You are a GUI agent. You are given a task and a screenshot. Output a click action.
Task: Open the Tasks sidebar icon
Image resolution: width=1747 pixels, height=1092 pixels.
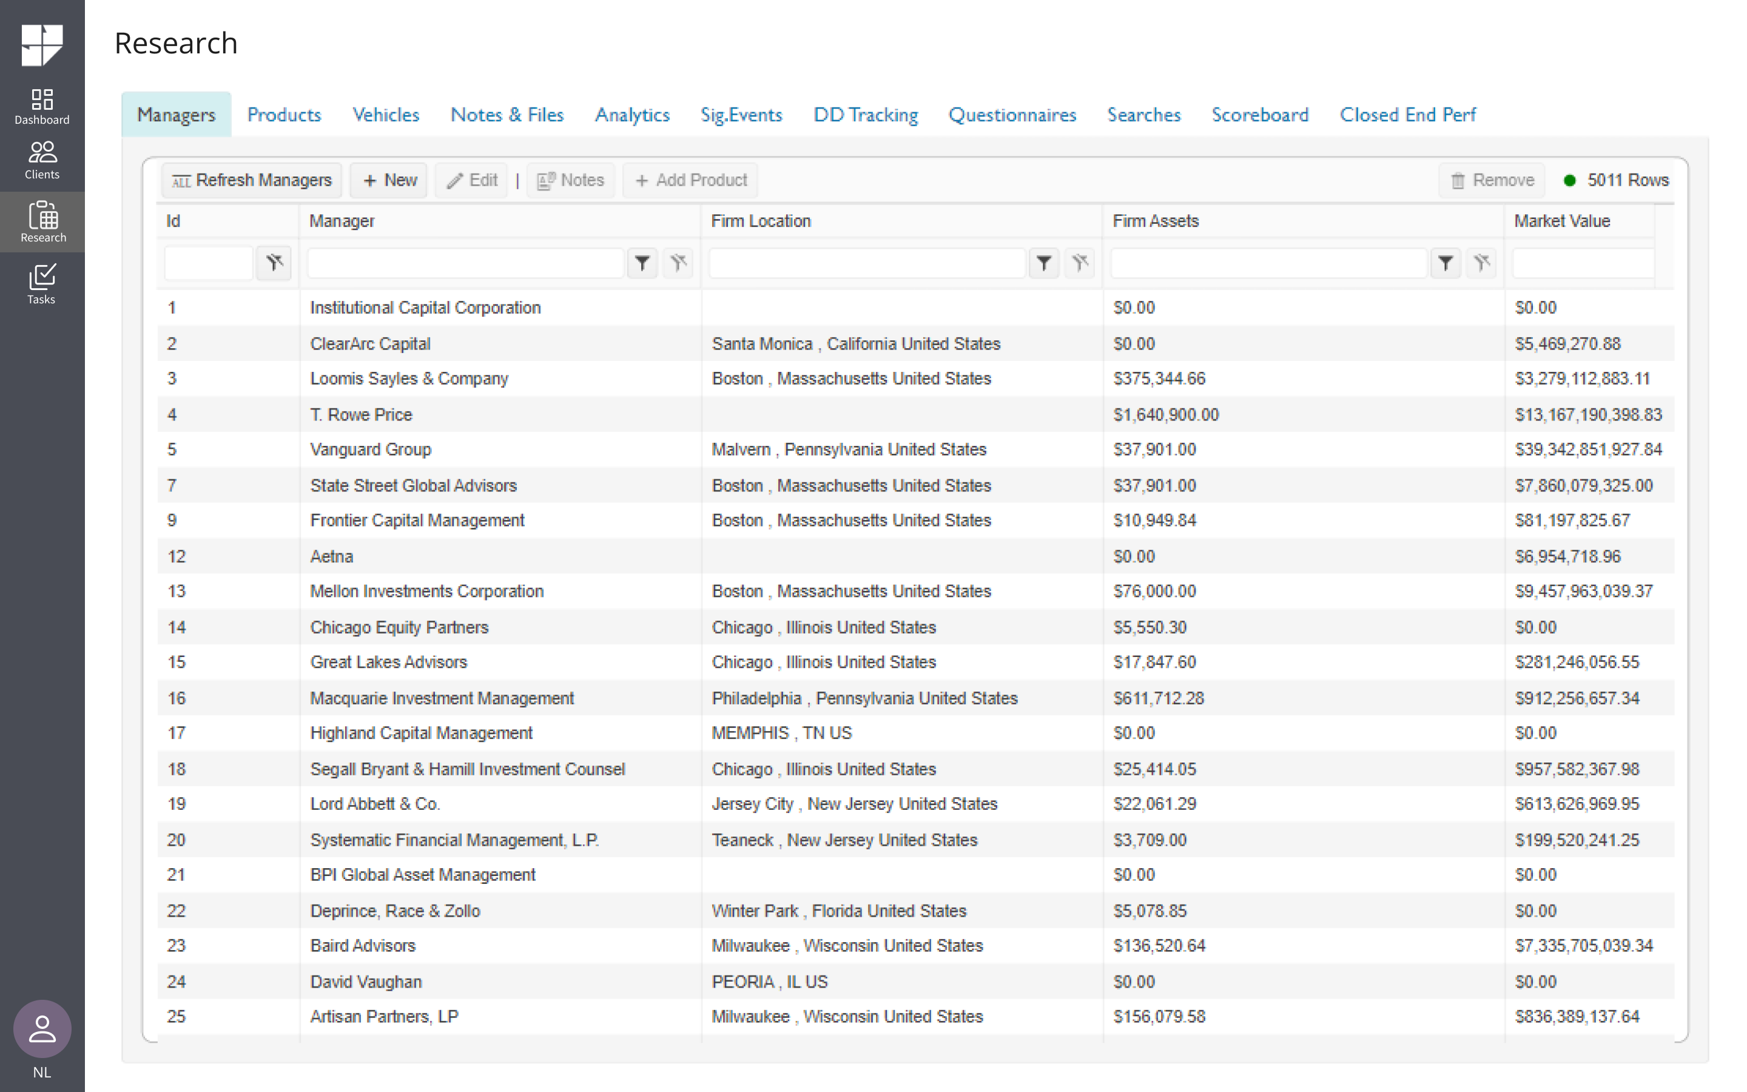pos(42,284)
